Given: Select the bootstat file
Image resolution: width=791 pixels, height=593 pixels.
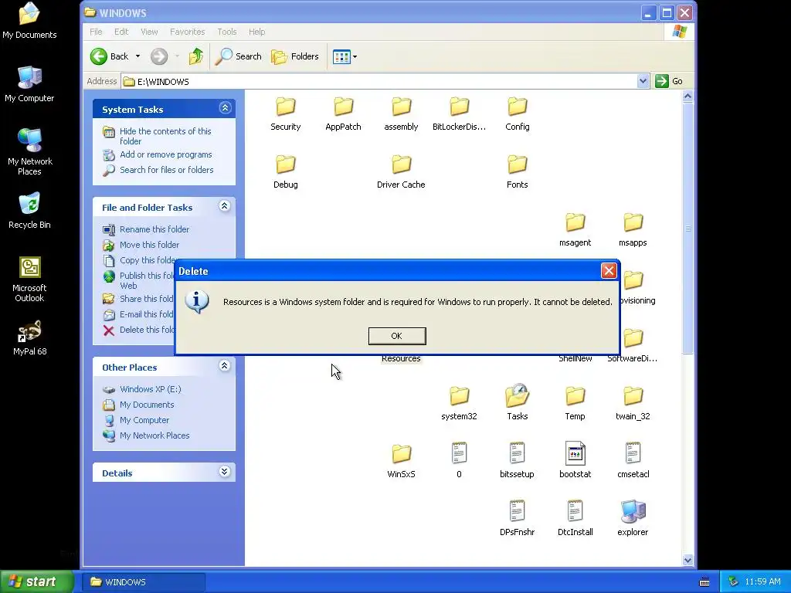Looking at the screenshot, I should tap(575, 460).
